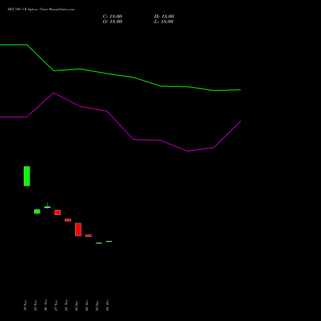Viewport: 321px width, 321px height.
Task: Select the small green candle on 26 Nov
Action: coord(48,207)
